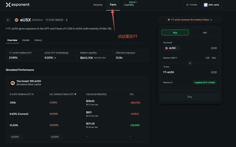Open the Liquidity tab
236x147 pixels.
click(129, 5)
